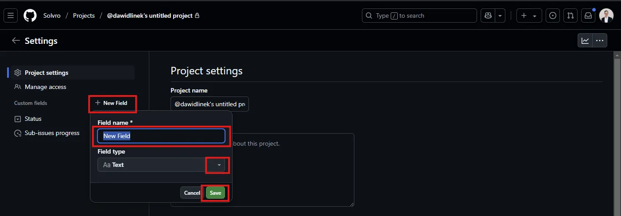This screenshot has width=621, height=216.
Task: Open pull requests icon in header
Action: click(x=570, y=15)
